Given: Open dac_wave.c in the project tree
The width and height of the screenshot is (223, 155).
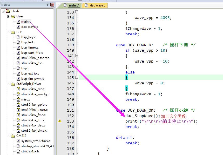Looking at the screenshot, I should [x=30, y=27].
